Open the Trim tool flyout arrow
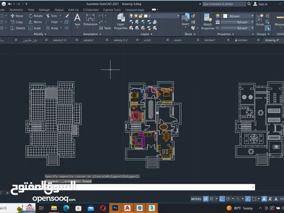This screenshot has height=213, width=284. 60,16
